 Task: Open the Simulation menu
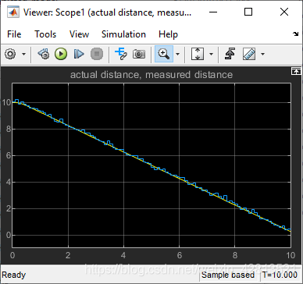tap(123, 34)
